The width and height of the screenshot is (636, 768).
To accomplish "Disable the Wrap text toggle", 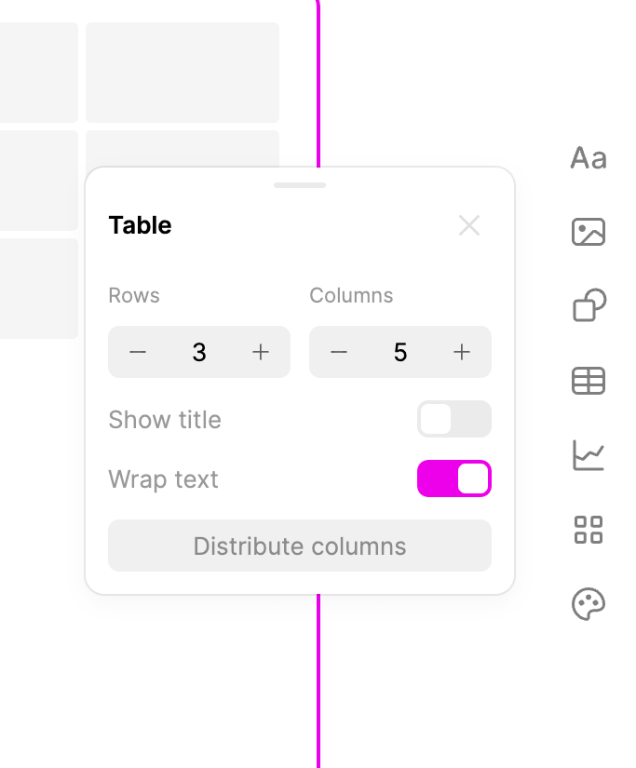I will click(454, 478).
